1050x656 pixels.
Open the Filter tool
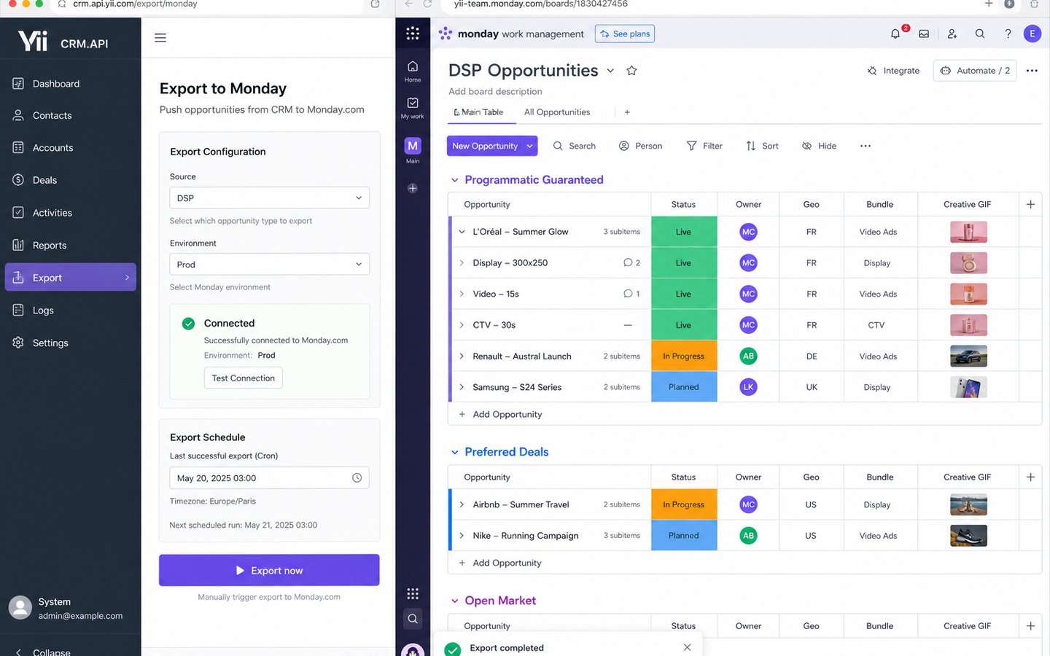pos(704,146)
